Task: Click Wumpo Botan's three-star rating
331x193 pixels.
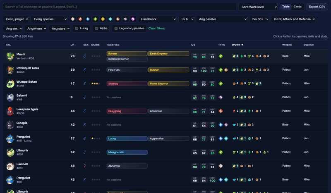Action: click(x=96, y=83)
